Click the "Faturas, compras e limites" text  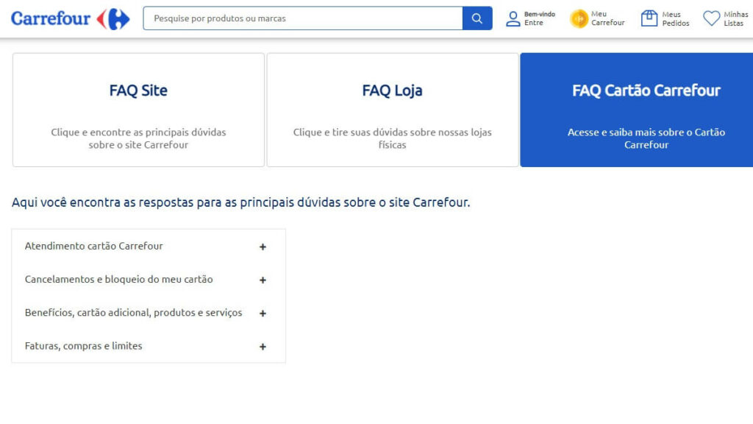pos(84,346)
